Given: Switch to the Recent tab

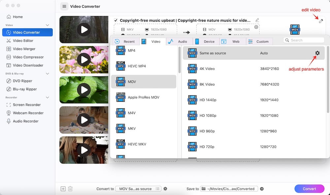Looking at the screenshot, I should pos(126,41).
